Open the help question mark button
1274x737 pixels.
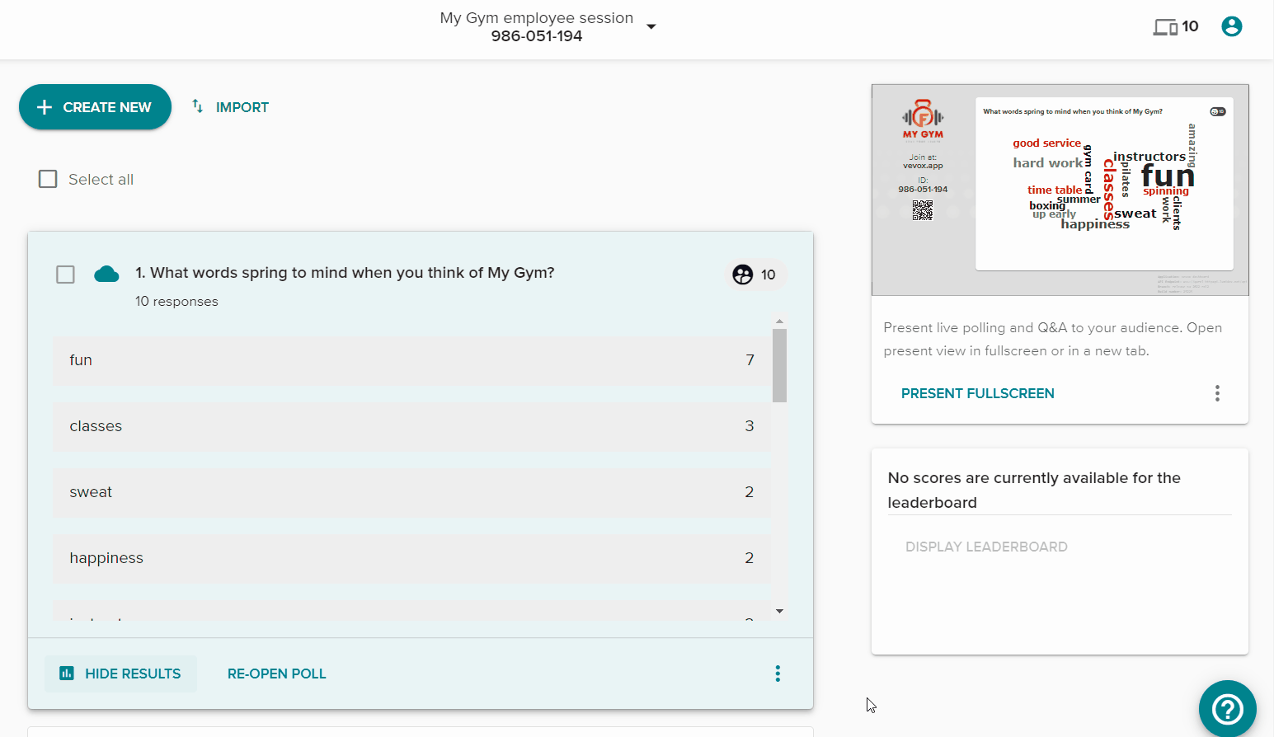tap(1228, 708)
